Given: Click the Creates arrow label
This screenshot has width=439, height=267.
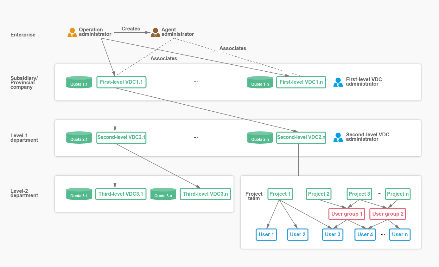Looking at the screenshot, I should coord(131,29).
